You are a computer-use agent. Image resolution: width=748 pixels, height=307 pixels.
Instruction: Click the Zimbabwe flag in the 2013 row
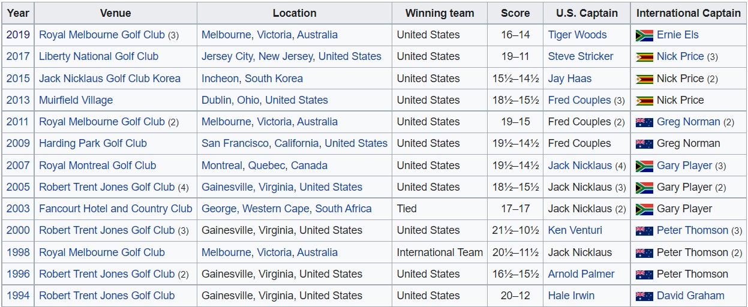click(x=644, y=101)
